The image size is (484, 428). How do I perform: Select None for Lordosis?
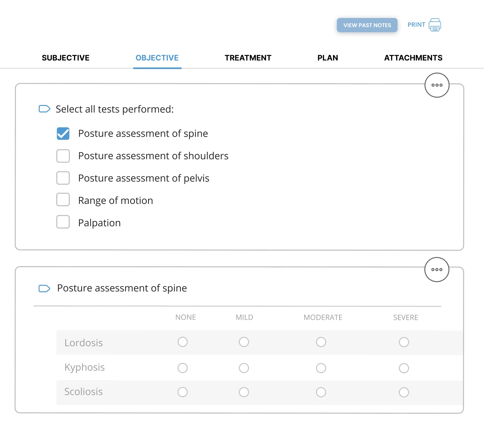coord(183,342)
